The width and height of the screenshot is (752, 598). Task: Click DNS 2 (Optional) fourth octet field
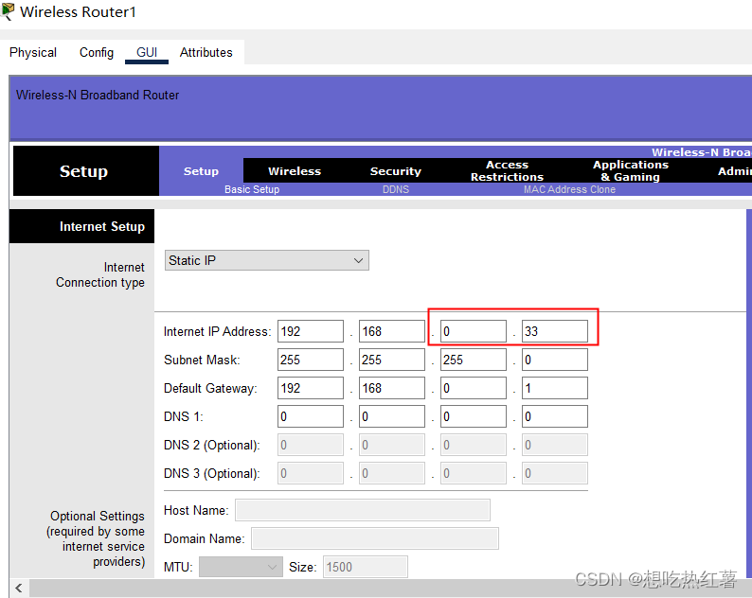click(555, 445)
